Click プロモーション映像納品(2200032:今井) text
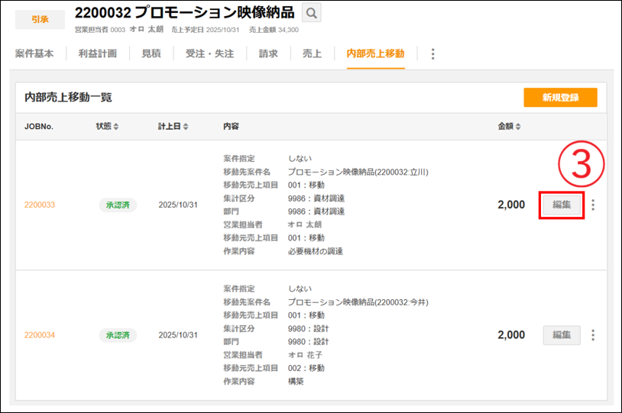The width and height of the screenshot is (622, 413). point(358,302)
